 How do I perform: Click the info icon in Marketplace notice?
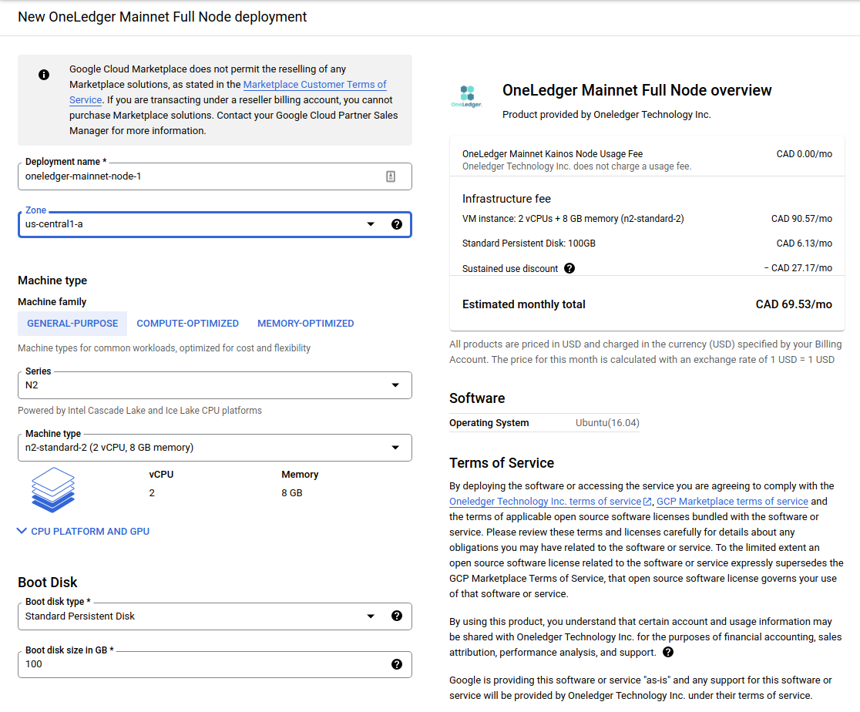coord(44,75)
